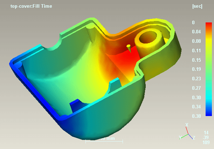
Task: Click the '0.23' legend value
Action: (196, 79)
